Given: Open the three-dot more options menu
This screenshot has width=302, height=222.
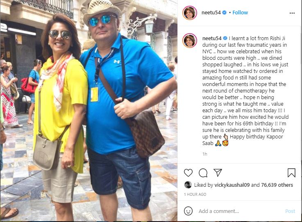Looking at the screenshot, I should tap(292, 13).
